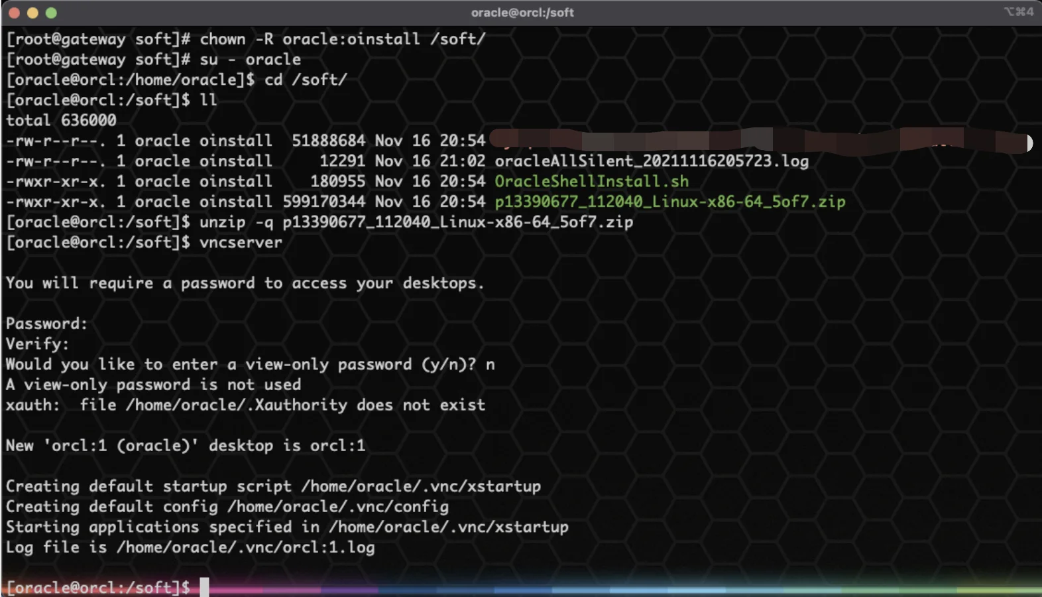The height and width of the screenshot is (597, 1042).
Task: Click the ⌥⌘4 shortcut indicator in title bar
Action: click(1019, 12)
